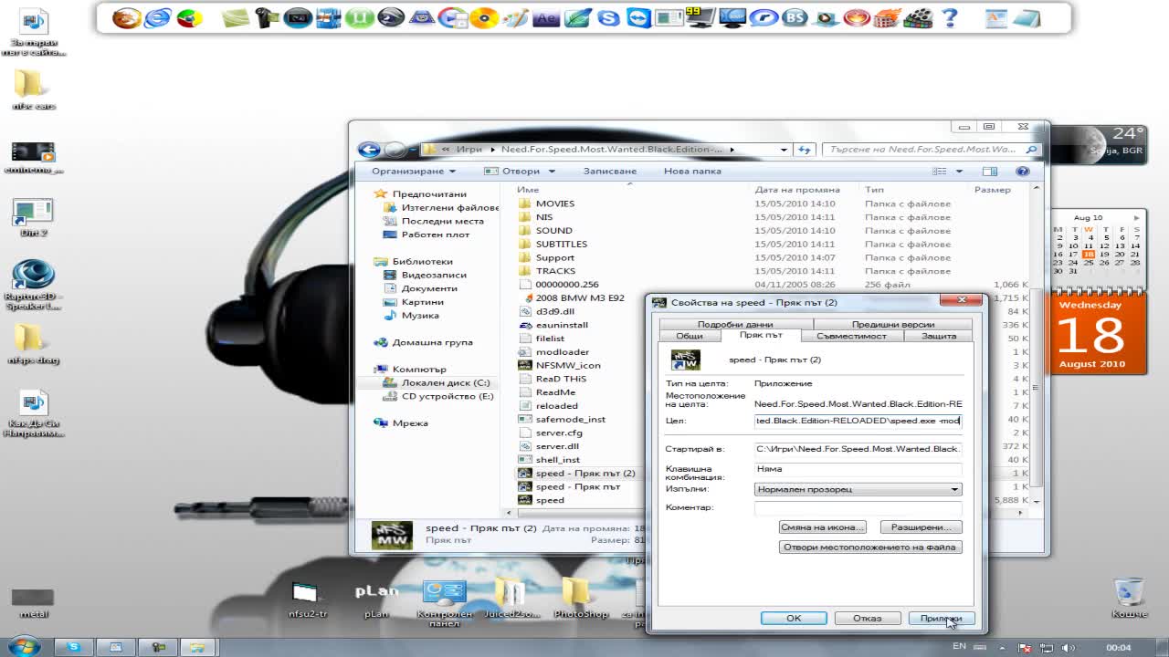Open the Organize (Организиране) menu
Viewport: 1169px width, 657px height.
click(x=413, y=171)
